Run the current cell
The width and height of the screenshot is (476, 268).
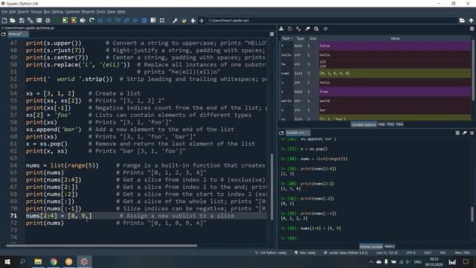pyautogui.click(x=65, y=20)
